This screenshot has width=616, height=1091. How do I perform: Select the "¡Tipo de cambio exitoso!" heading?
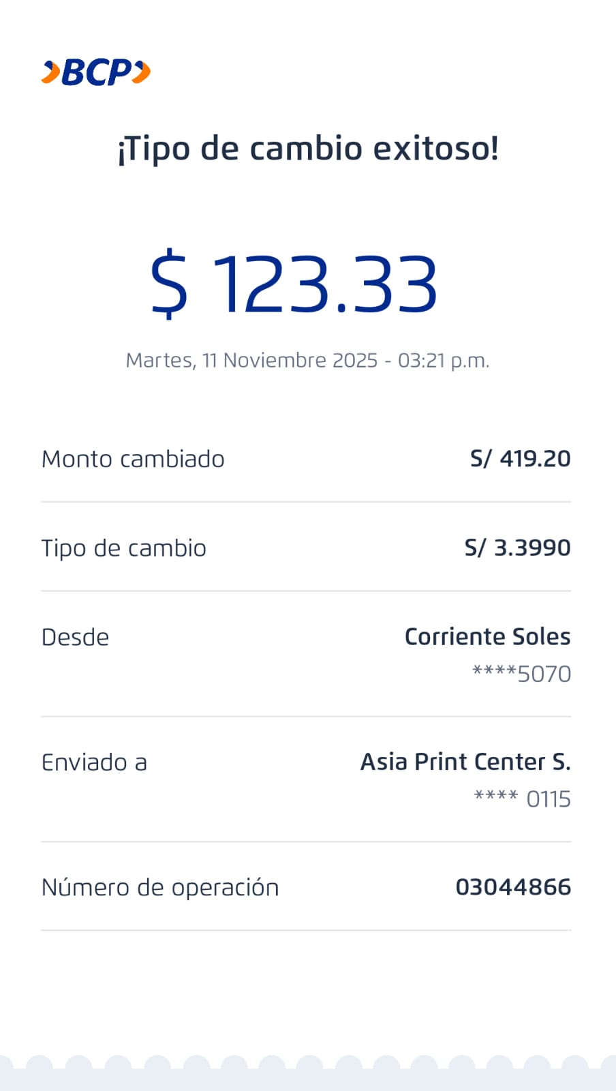pyautogui.click(x=308, y=149)
